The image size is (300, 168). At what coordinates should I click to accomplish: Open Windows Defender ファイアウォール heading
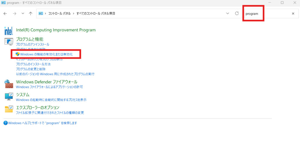47,82
